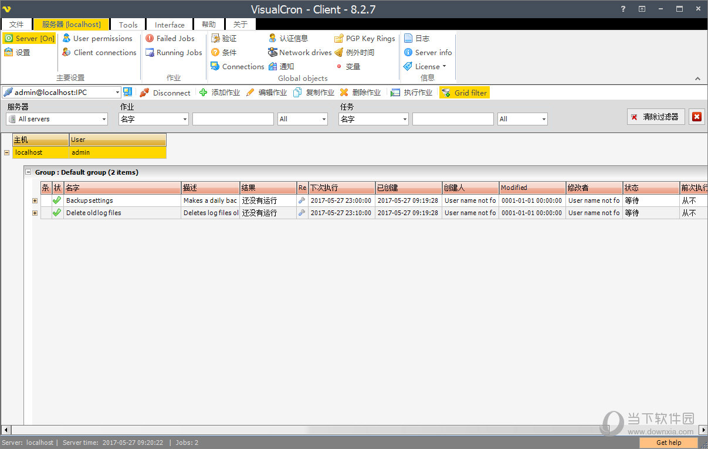Open 验证 global object
The width and height of the screenshot is (708, 449).
[223, 39]
